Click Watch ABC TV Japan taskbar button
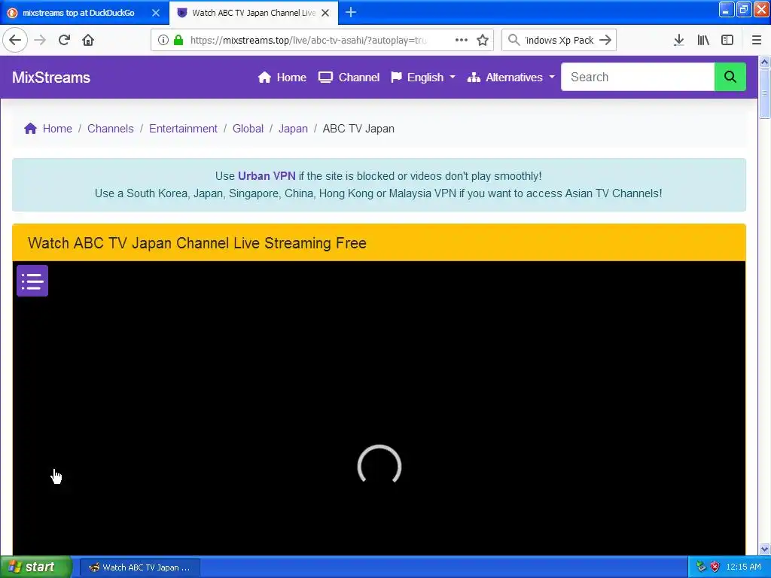Viewport: 771px width, 578px height. (x=139, y=567)
